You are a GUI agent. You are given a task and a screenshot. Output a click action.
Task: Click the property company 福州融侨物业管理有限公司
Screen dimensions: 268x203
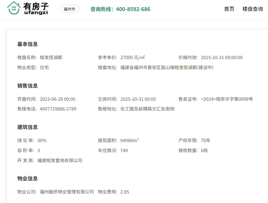click(67, 192)
